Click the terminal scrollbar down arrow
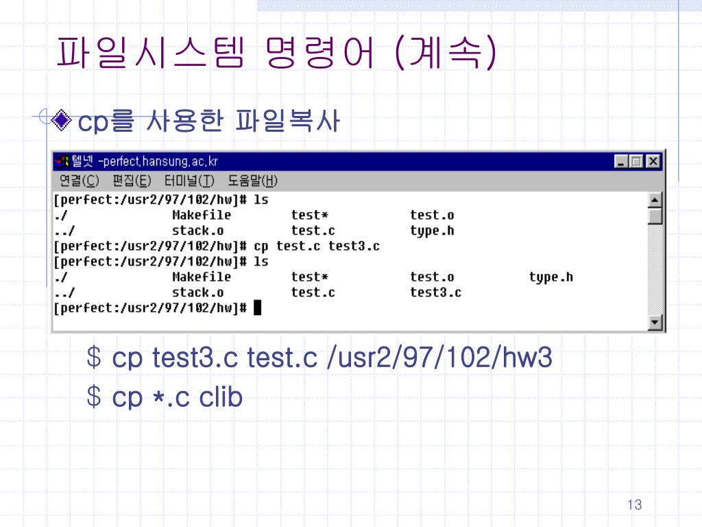The width and height of the screenshot is (702, 527). pos(655,323)
